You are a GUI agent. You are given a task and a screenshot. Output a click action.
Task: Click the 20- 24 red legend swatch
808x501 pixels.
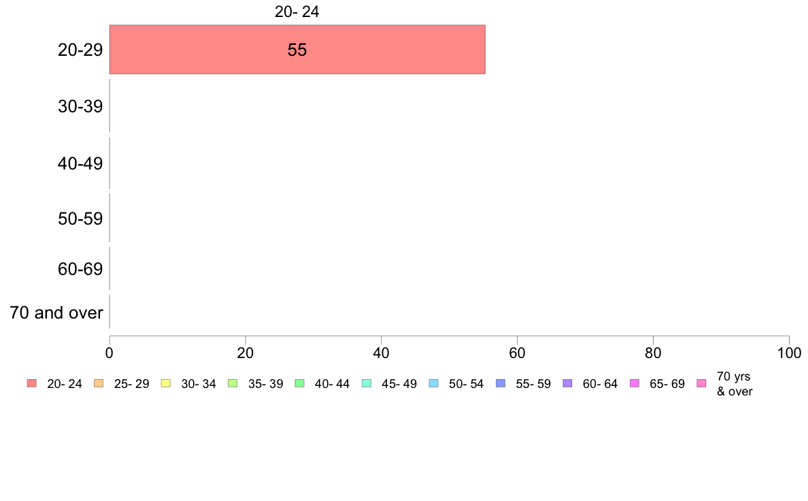point(32,383)
